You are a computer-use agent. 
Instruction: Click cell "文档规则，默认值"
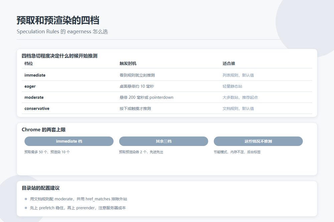pyautogui.click(x=238, y=108)
